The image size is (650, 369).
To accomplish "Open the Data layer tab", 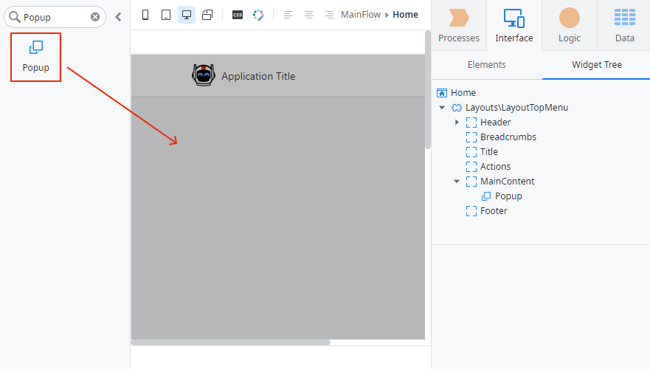I will click(624, 25).
